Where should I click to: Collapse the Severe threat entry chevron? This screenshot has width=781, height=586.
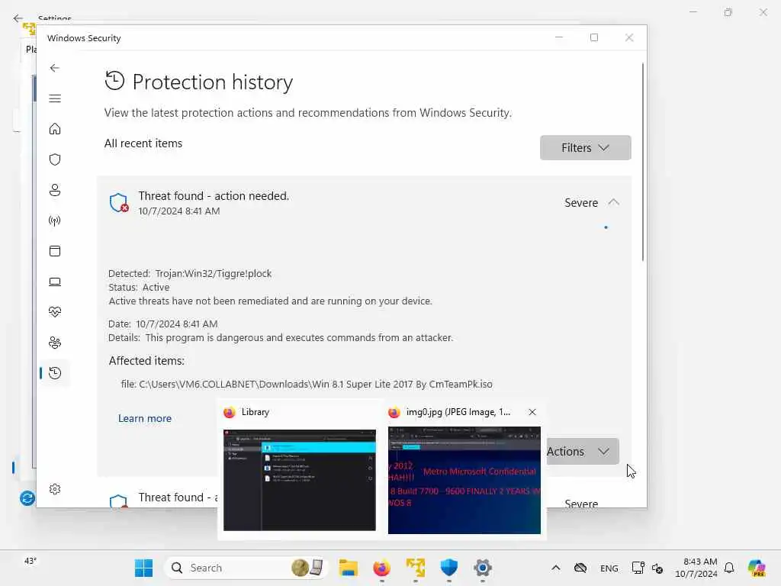[x=614, y=202]
